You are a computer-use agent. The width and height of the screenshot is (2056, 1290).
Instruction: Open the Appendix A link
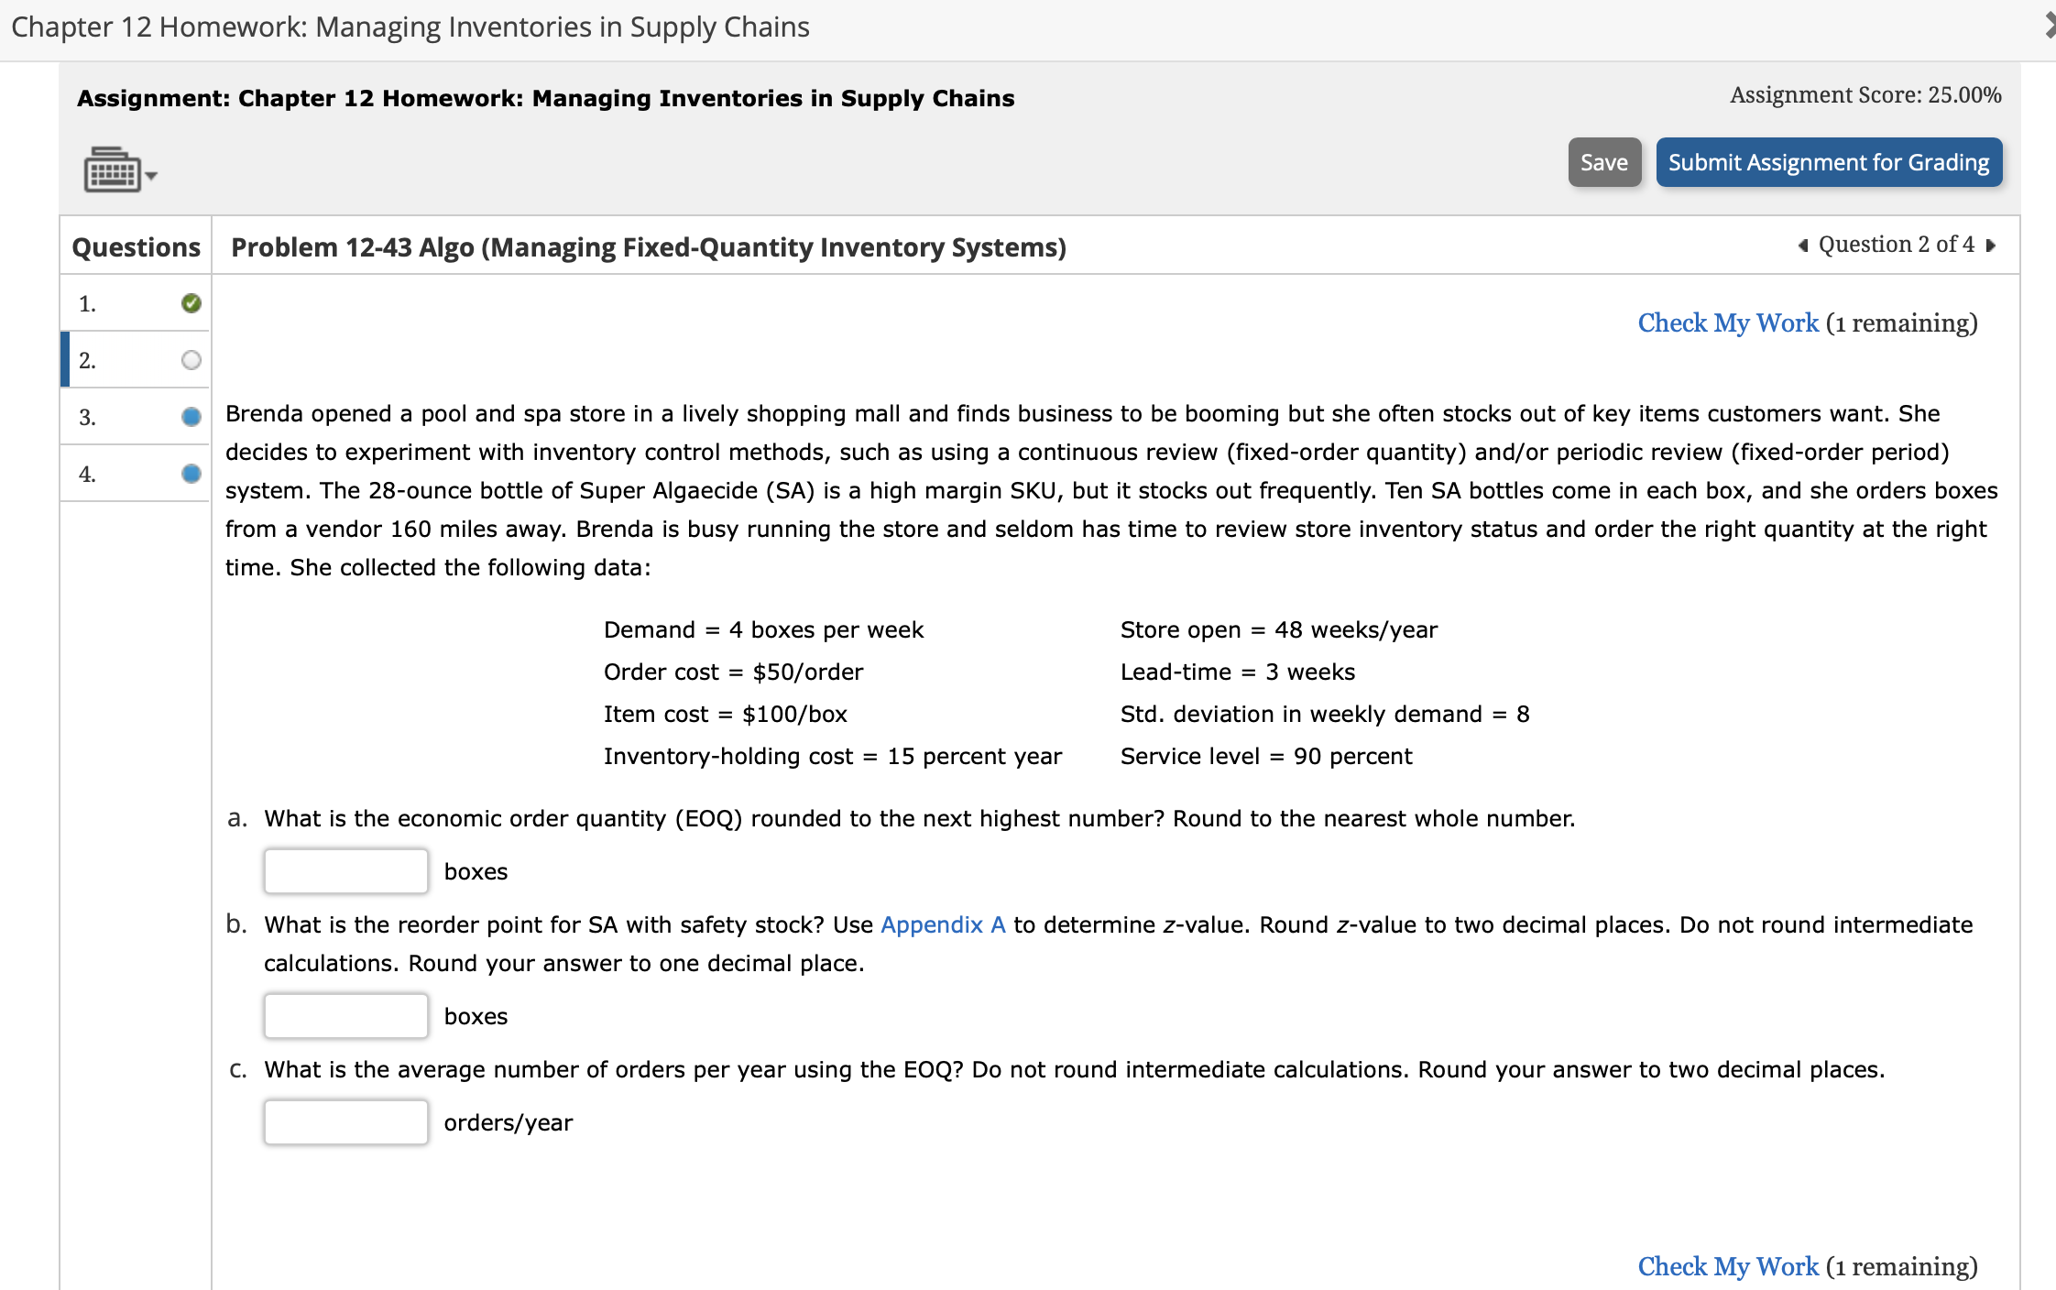pyautogui.click(x=942, y=924)
